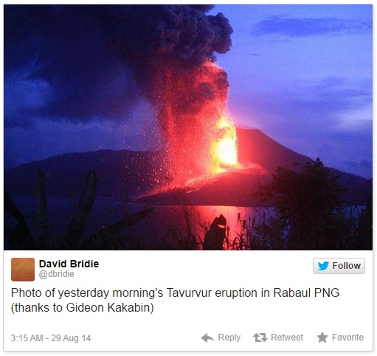Click the Reply arrow icon
The image size is (377, 356).
pos(207,338)
